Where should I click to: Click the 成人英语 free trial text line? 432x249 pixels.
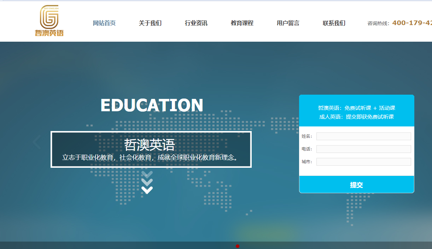tap(356, 117)
